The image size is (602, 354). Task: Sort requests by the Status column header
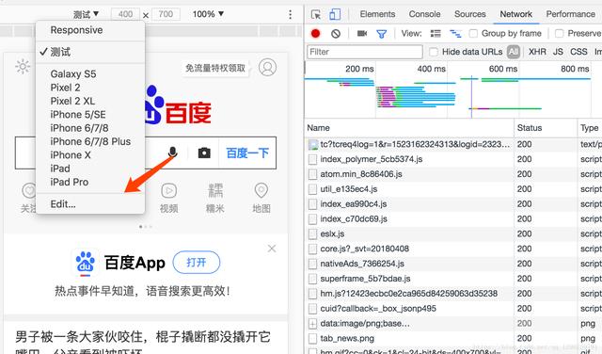tap(546, 128)
